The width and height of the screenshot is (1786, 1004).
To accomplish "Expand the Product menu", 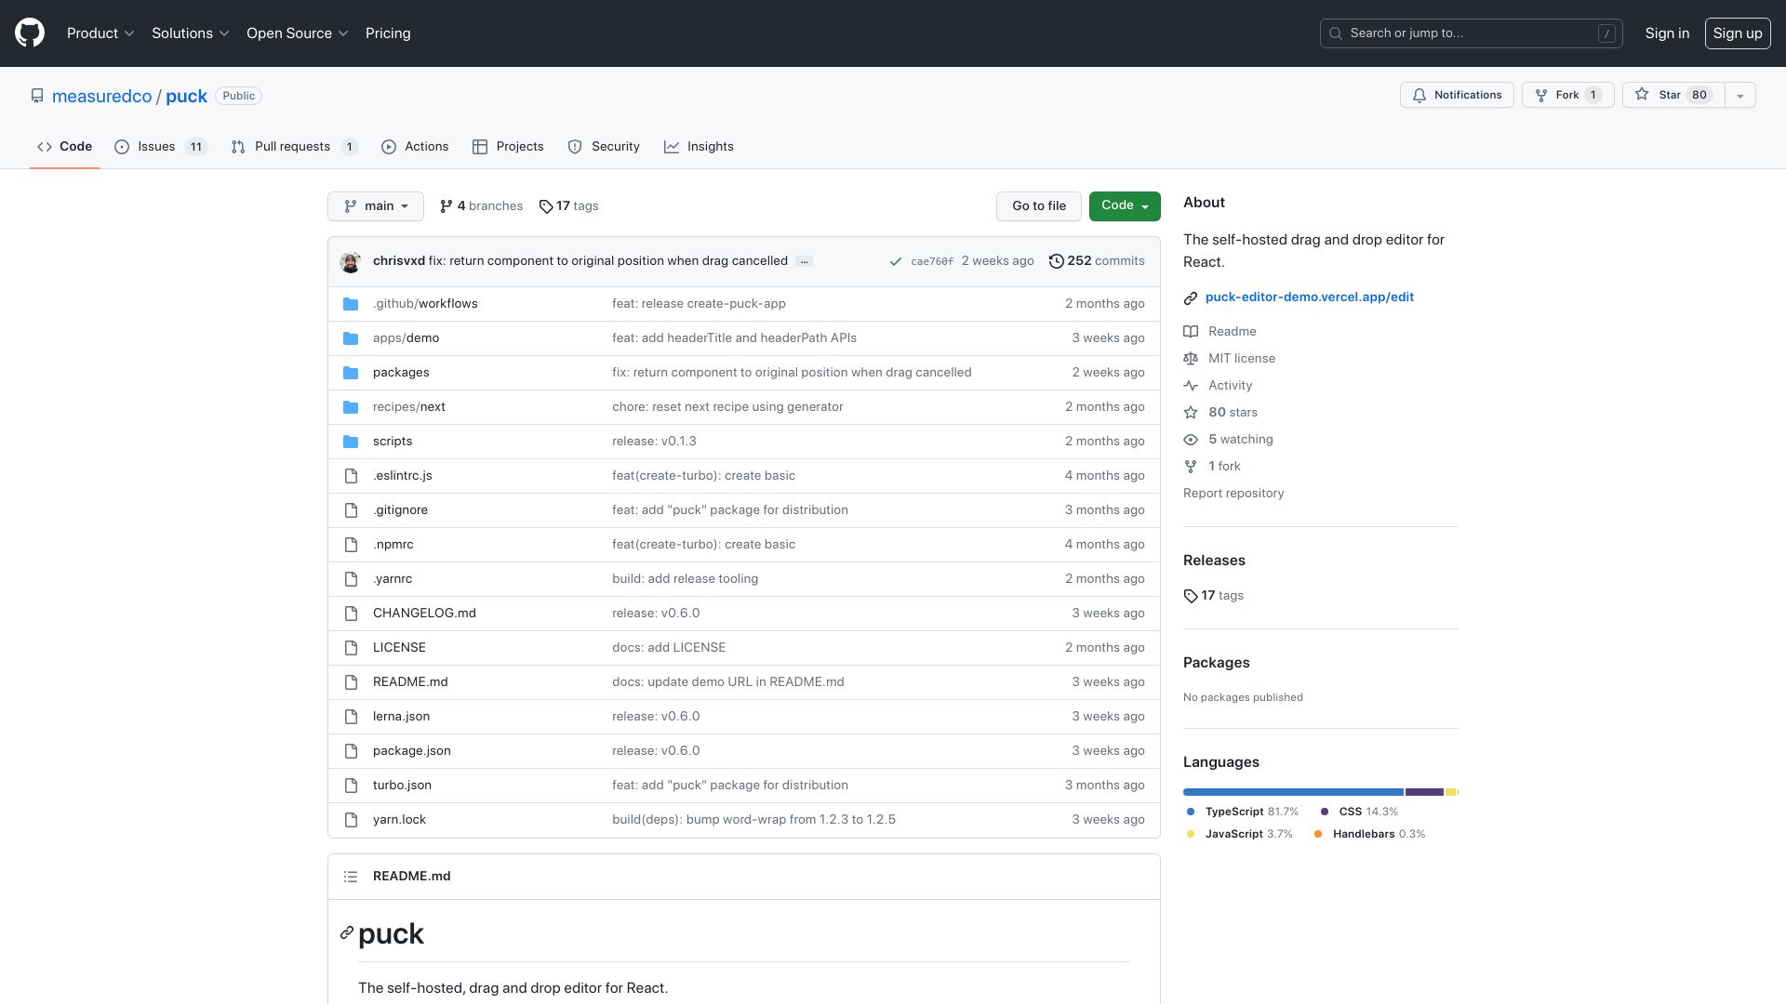I will 100,33.
